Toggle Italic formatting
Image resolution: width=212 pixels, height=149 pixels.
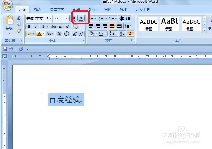36,27
